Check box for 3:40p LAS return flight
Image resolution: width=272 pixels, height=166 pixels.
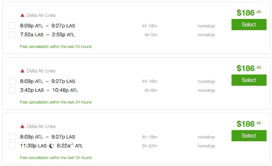pyautogui.click(x=13, y=90)
